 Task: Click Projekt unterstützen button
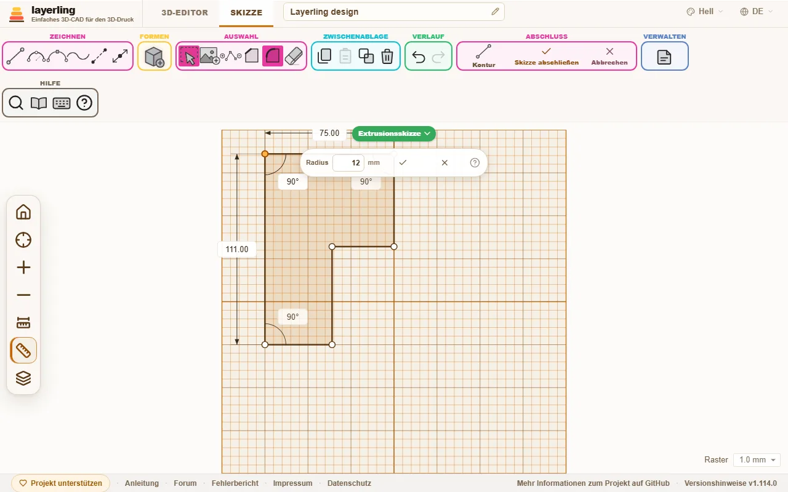tap(61, 483)
